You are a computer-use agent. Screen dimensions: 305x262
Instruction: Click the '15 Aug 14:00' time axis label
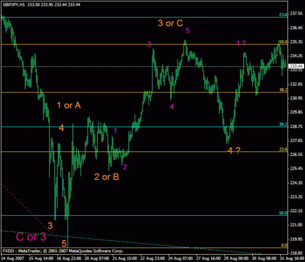click(41, 259)
